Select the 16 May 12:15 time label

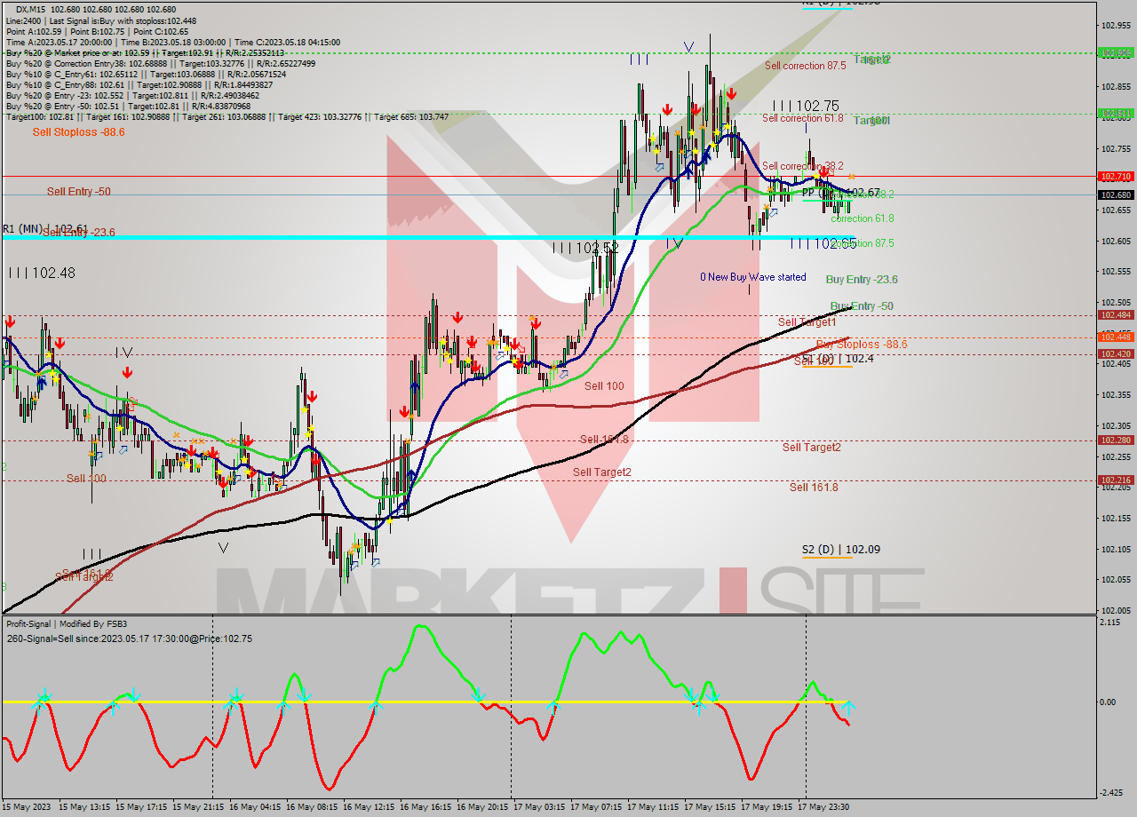[x=369, y=807]
